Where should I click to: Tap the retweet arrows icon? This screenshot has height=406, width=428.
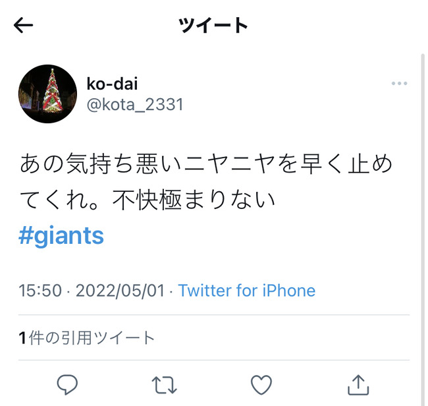tap(165, 385)
